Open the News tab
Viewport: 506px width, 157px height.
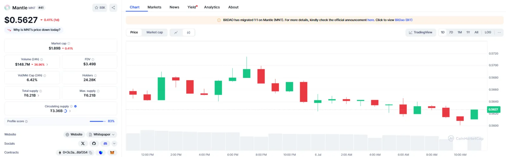(x=174, y=7)
